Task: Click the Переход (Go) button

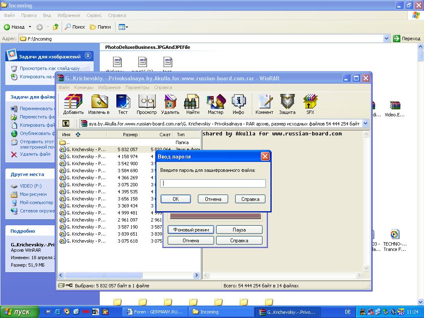Action: click(x=407, y=39)
